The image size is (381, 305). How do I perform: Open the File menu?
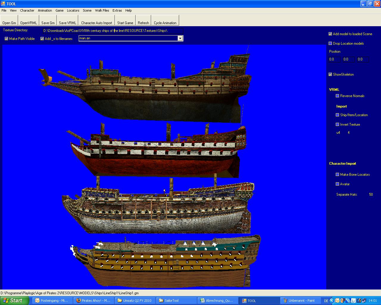click(x=4, y=10)
